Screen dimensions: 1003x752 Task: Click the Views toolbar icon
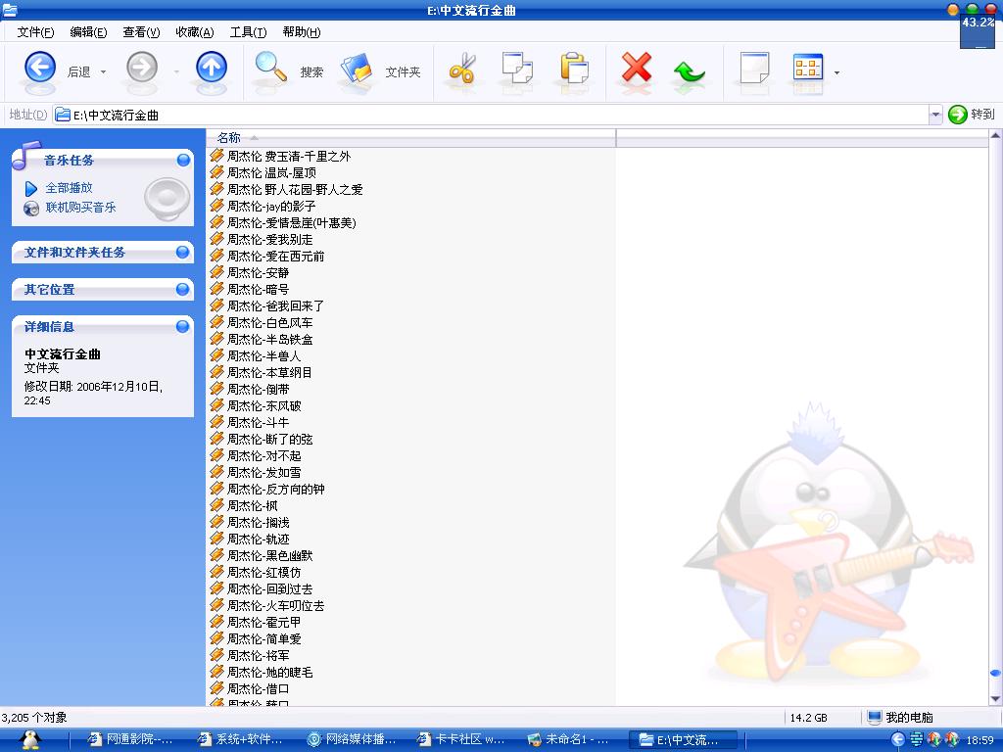[808, 69]
